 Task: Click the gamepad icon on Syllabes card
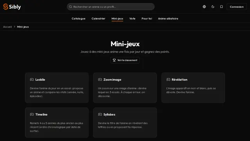click(x=100, y=114)
